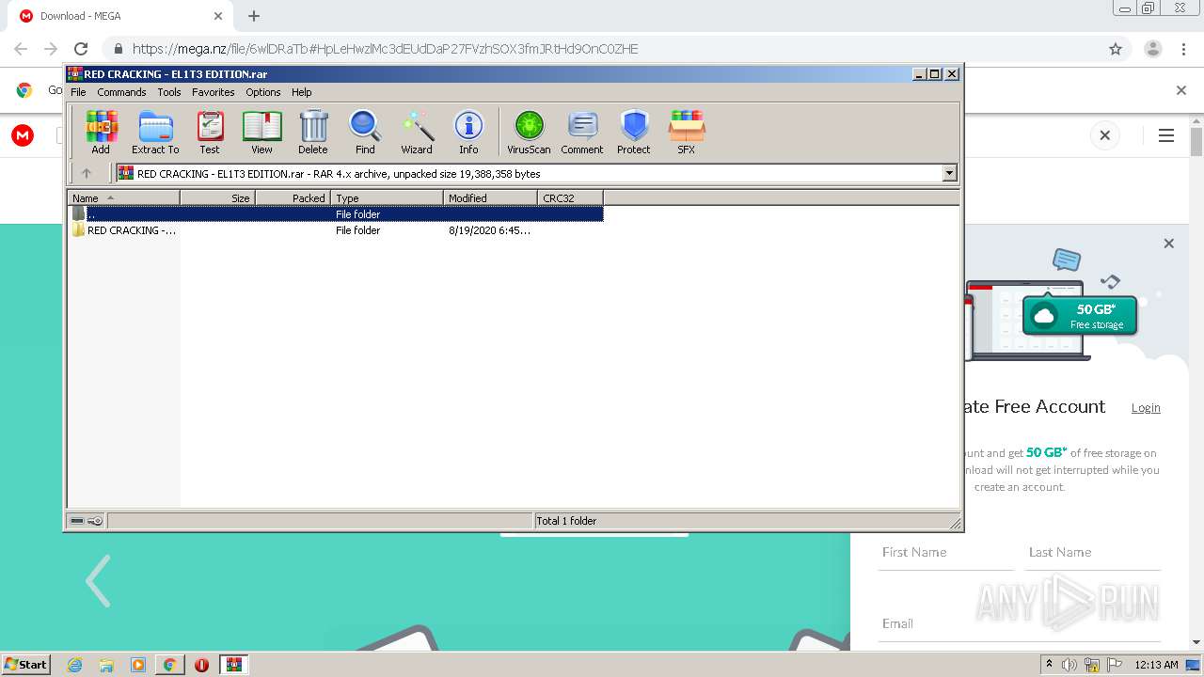The height and width of the screenshot is (677, 1204).
Task: Click the Find magnifier icon
Action: click(365, 132)
